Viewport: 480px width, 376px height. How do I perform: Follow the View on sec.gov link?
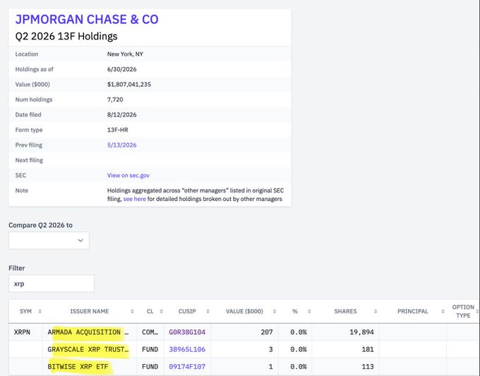[128, 176]
